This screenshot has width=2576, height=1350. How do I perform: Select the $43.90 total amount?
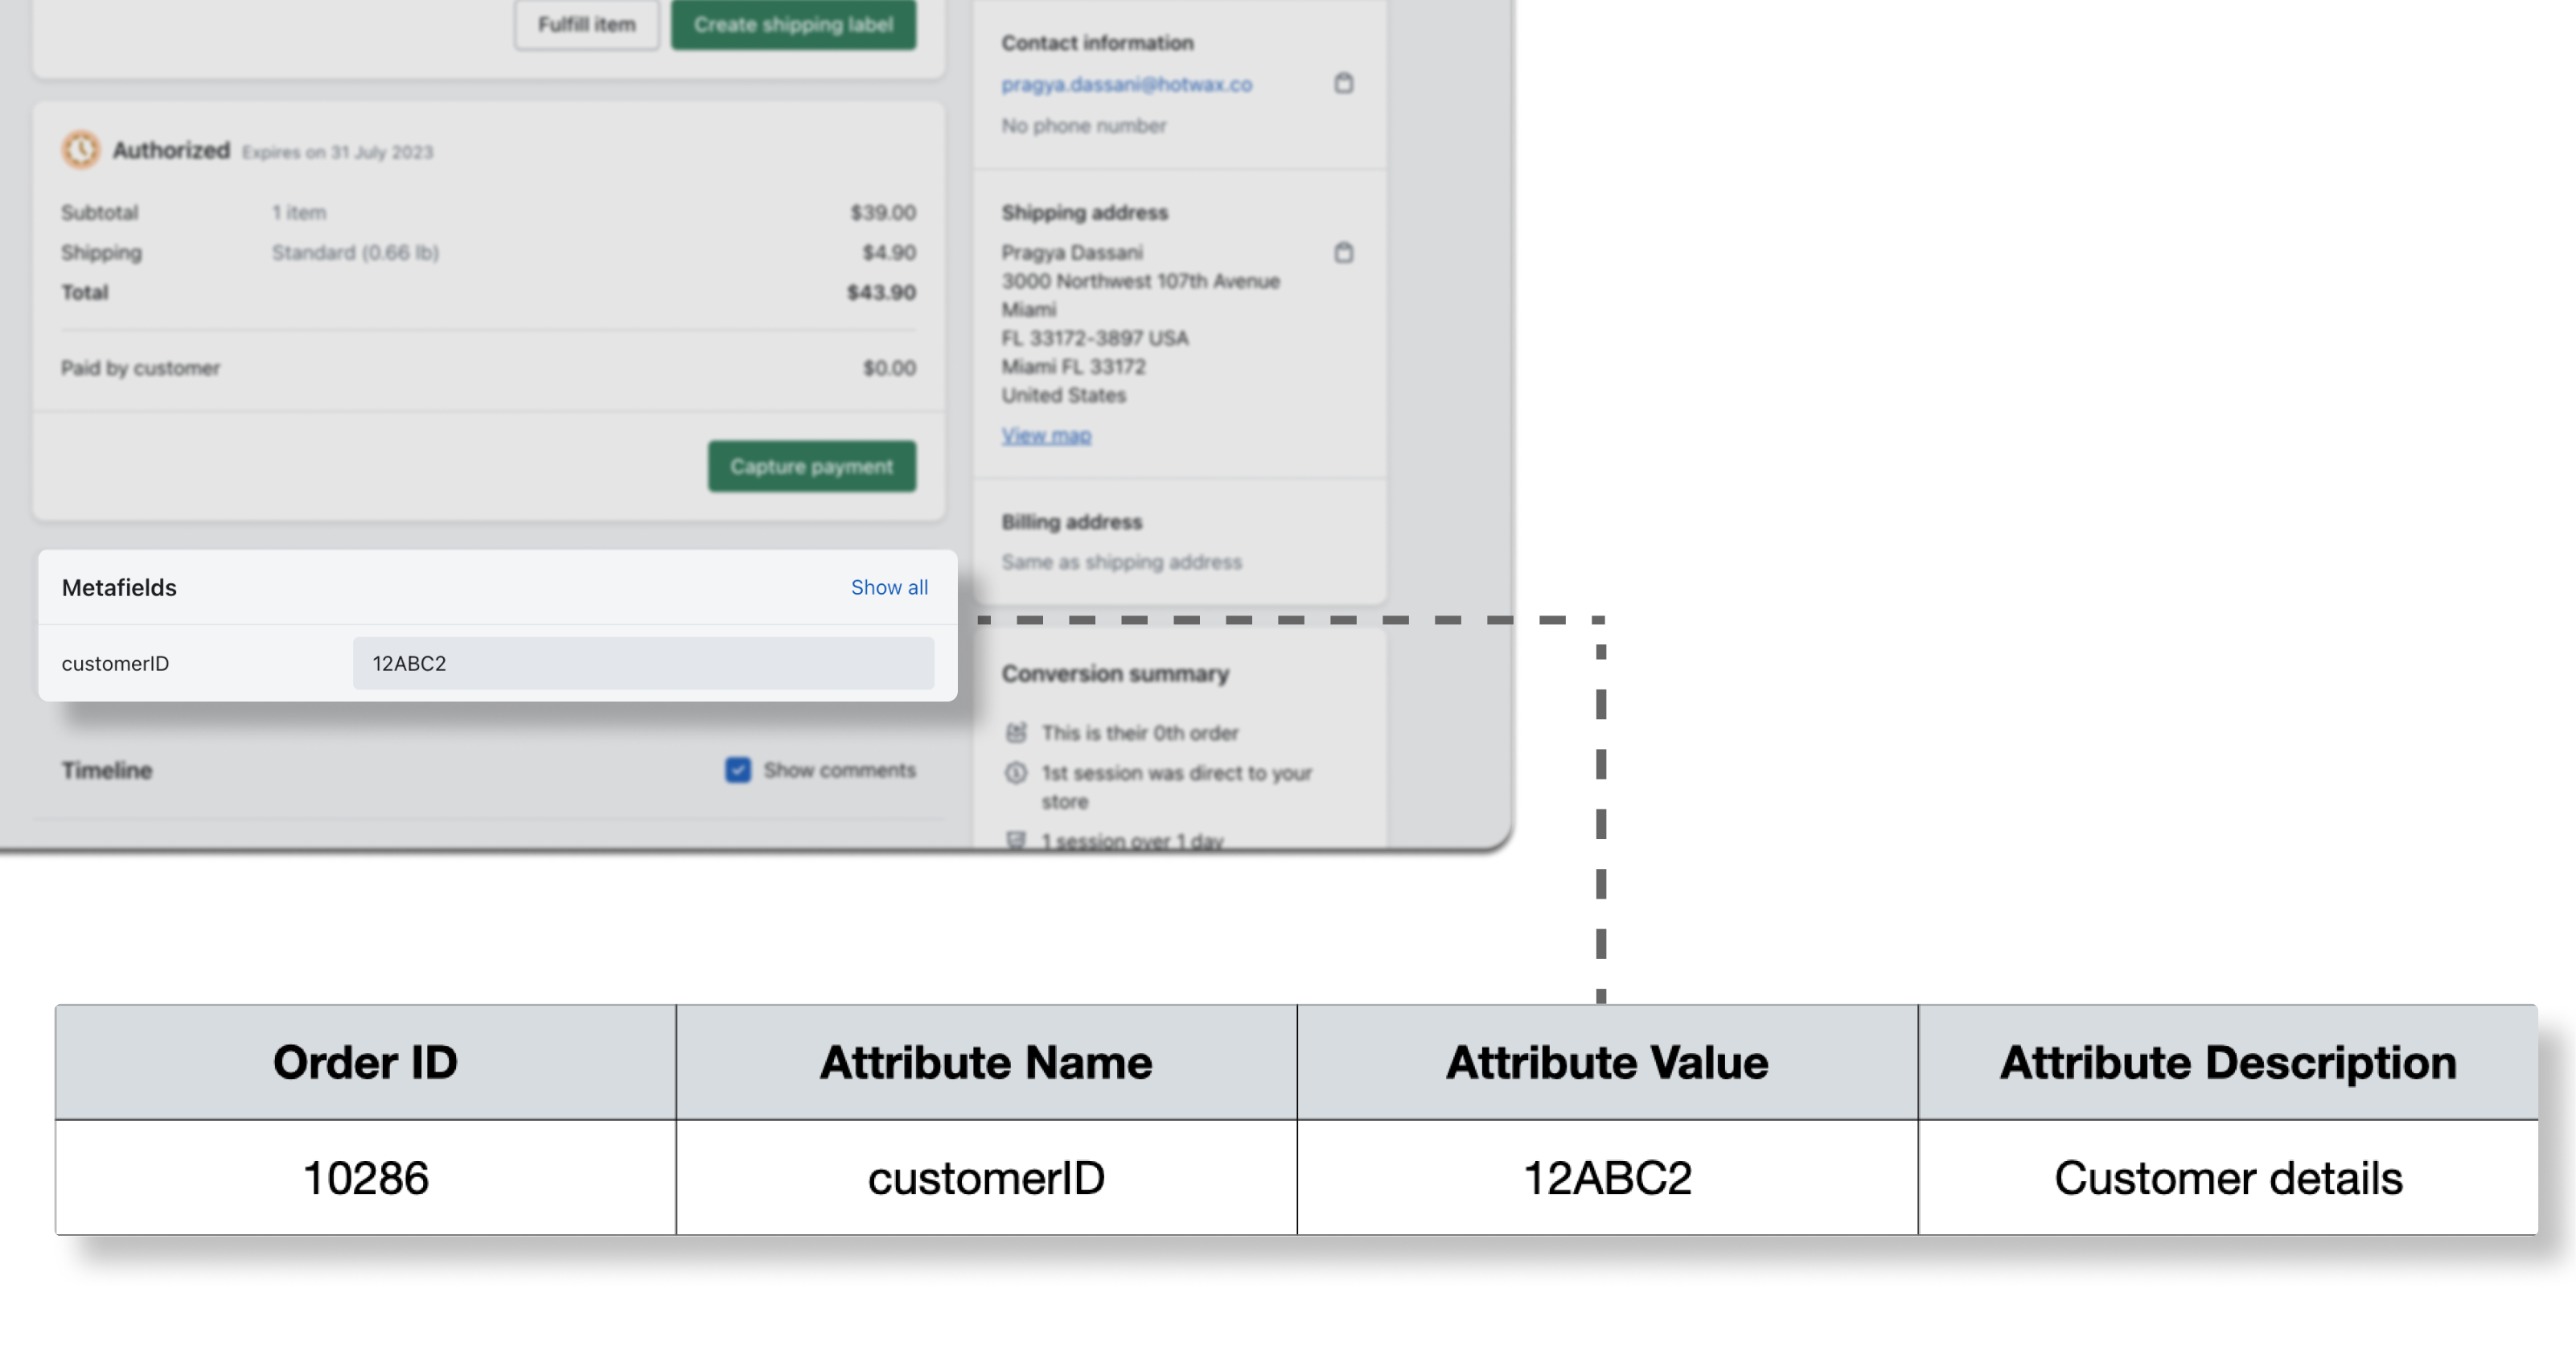tap(881, 292)
